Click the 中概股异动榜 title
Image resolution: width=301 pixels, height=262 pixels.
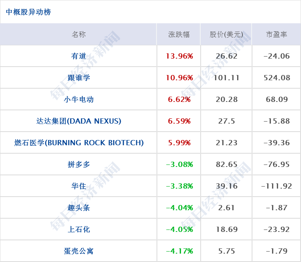coord(28,12)
